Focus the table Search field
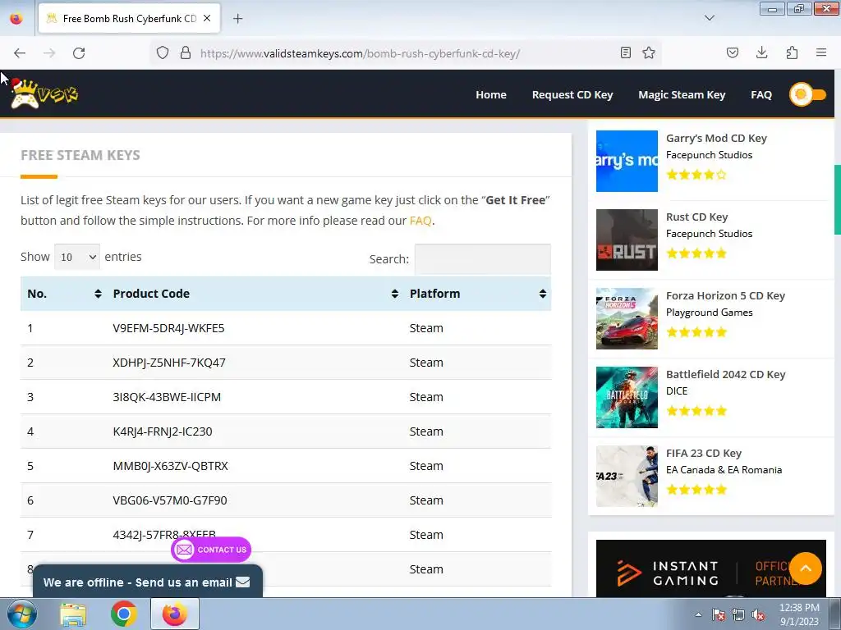The image size is (841, 630). pyautogui.click(x=483, y=259)
